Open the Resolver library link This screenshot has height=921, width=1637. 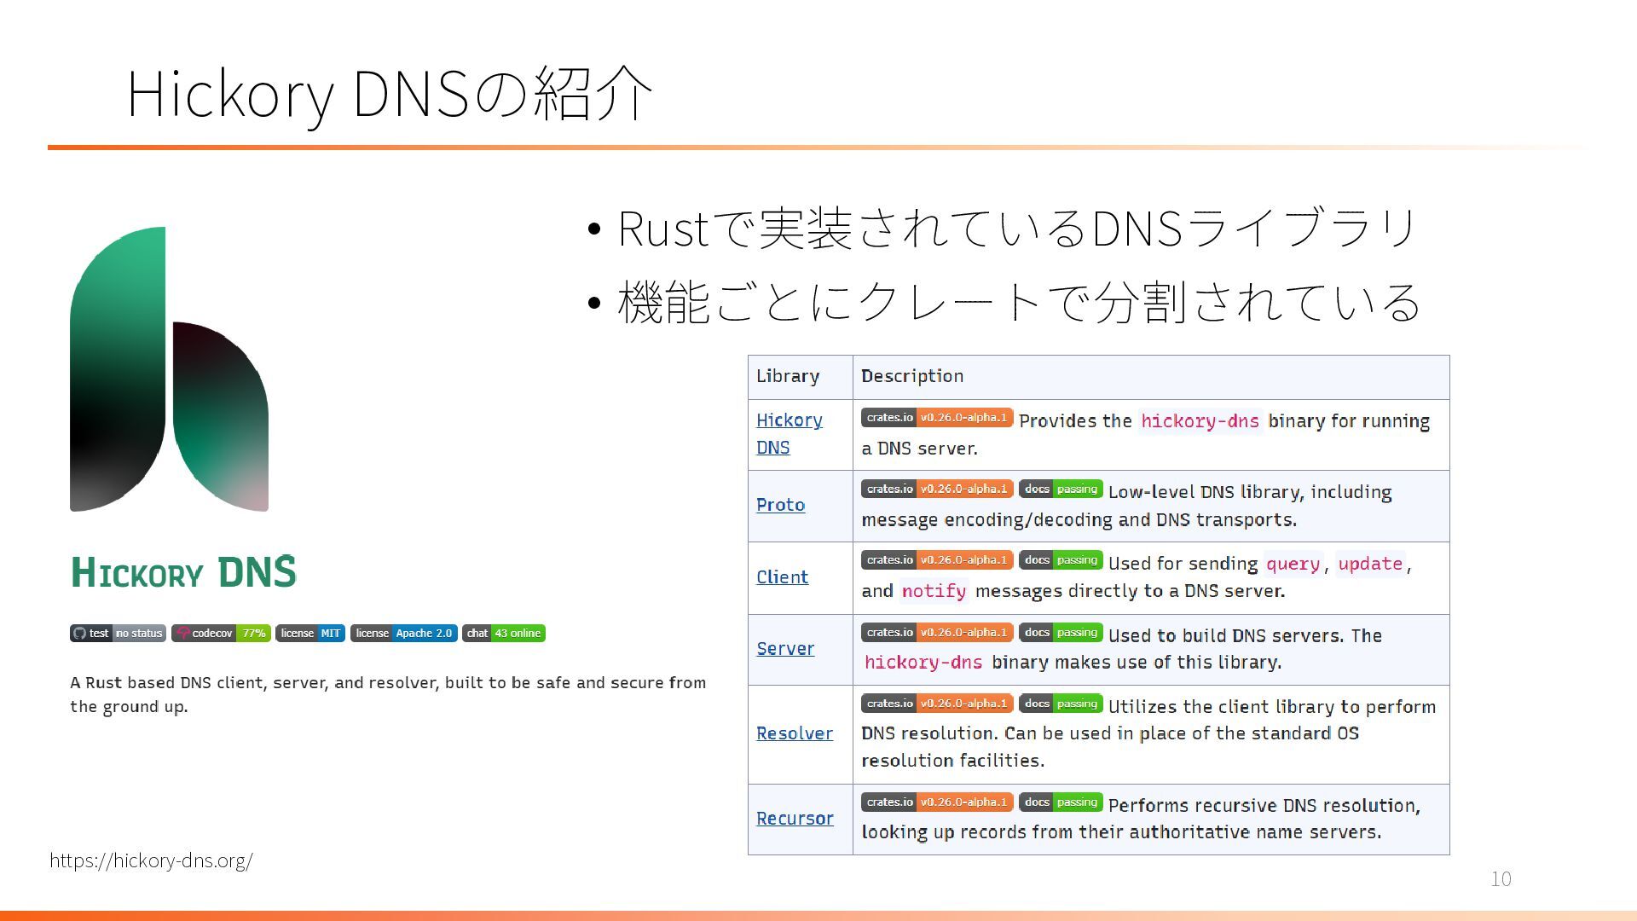794,733
